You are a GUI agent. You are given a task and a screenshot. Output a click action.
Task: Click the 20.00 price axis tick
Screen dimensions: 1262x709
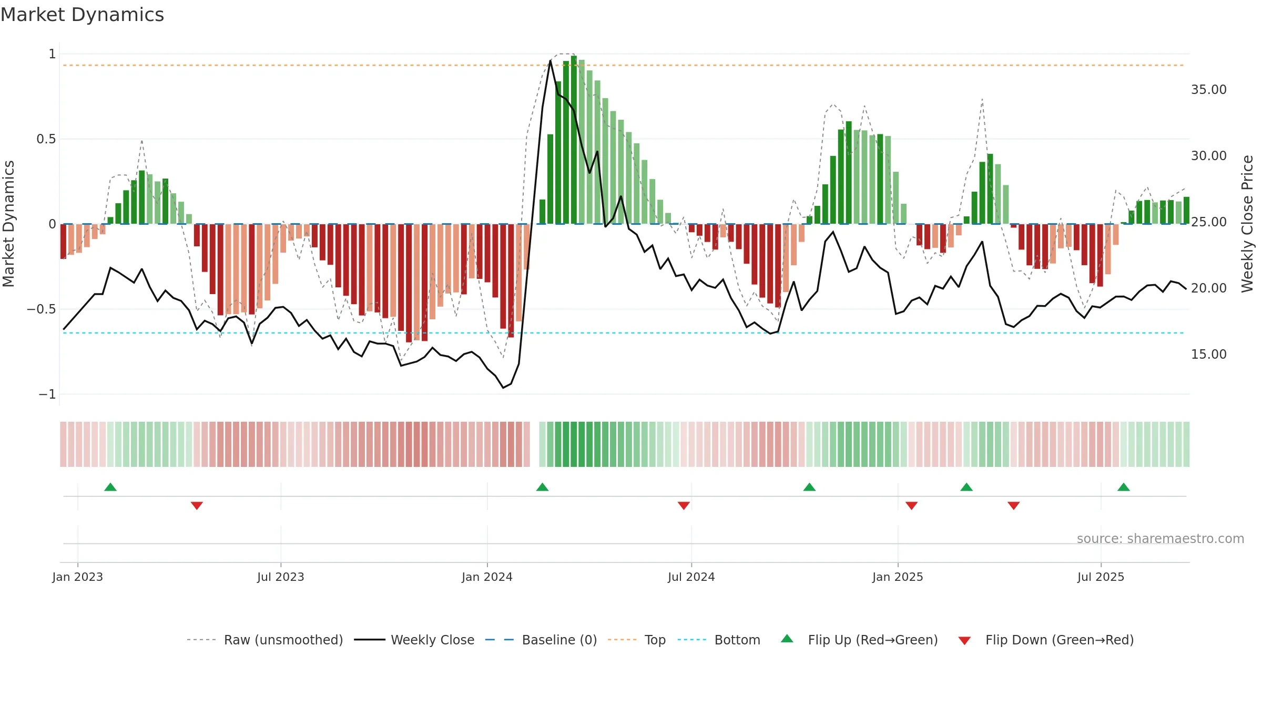coord(1209,288)
